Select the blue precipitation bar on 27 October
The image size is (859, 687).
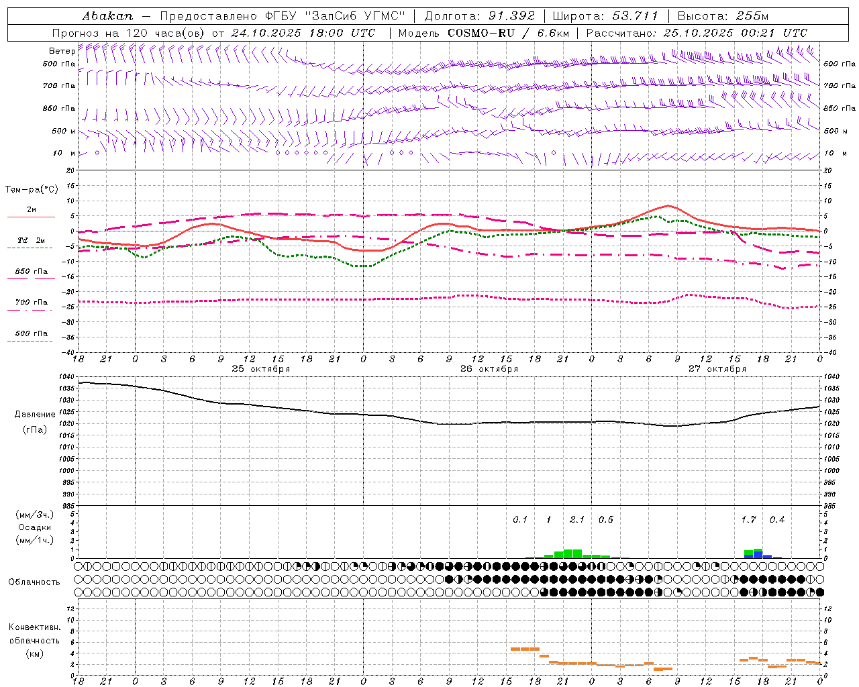point(758,555)
